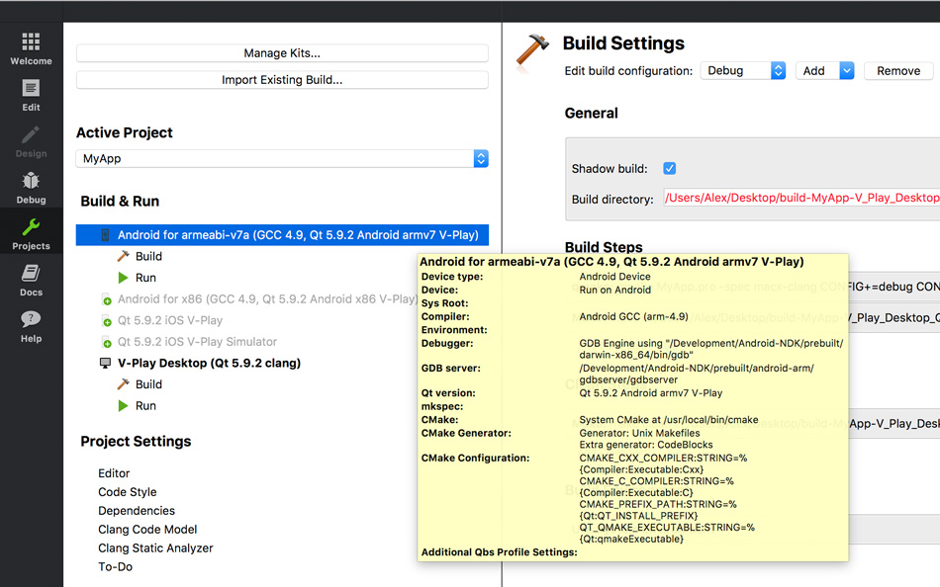Screen dimensions: 940x587
Task: Click the Android armeabi-v7a kit device icon
Action: (x=105, y=235)
